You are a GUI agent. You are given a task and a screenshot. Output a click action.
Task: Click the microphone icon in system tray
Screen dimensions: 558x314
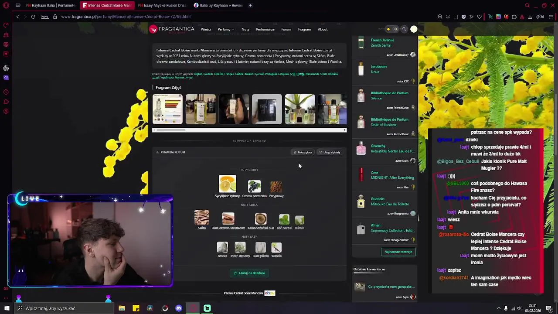(506, 308)
